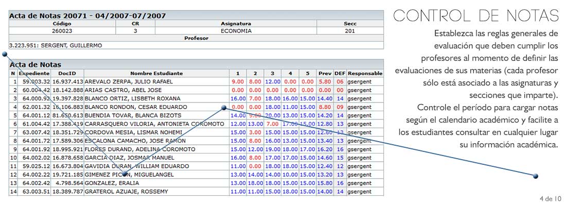The height and width of the screenshot is (206, 566).
Task: Click the section value 201
Action: coord(350,31)
